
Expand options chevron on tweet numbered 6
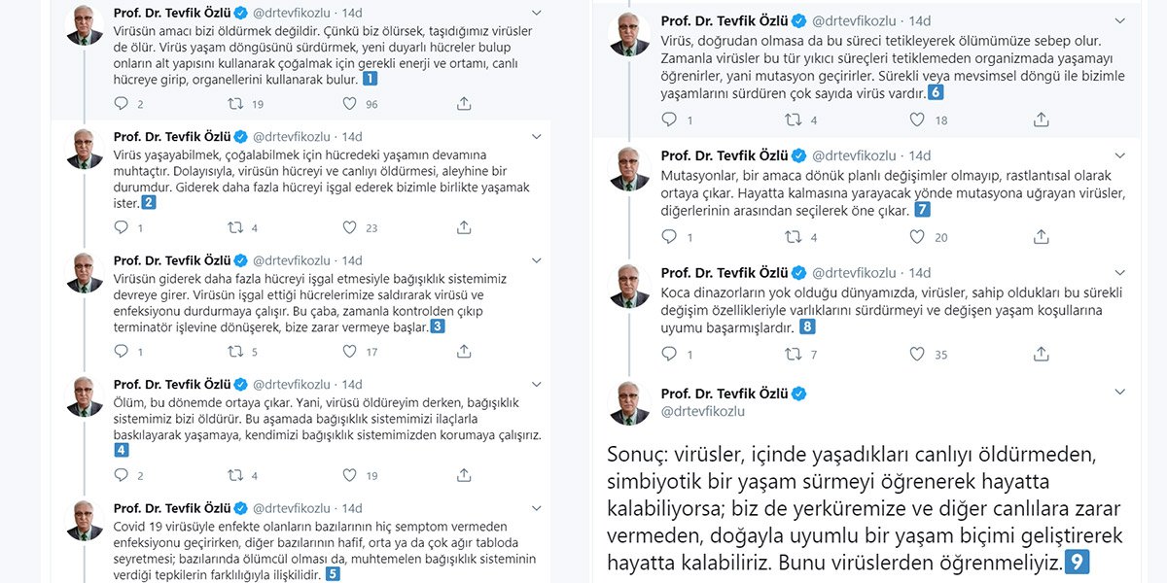(x=1120, y=20)
